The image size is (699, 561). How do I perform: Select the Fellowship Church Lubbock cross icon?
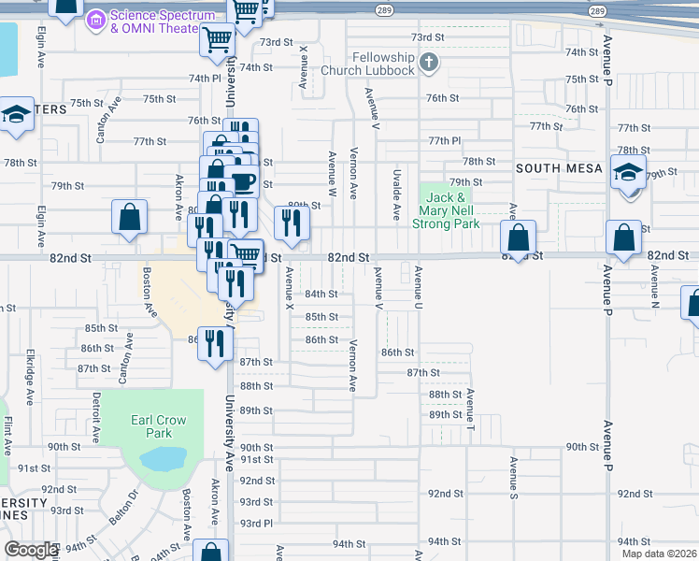point(429,62)
